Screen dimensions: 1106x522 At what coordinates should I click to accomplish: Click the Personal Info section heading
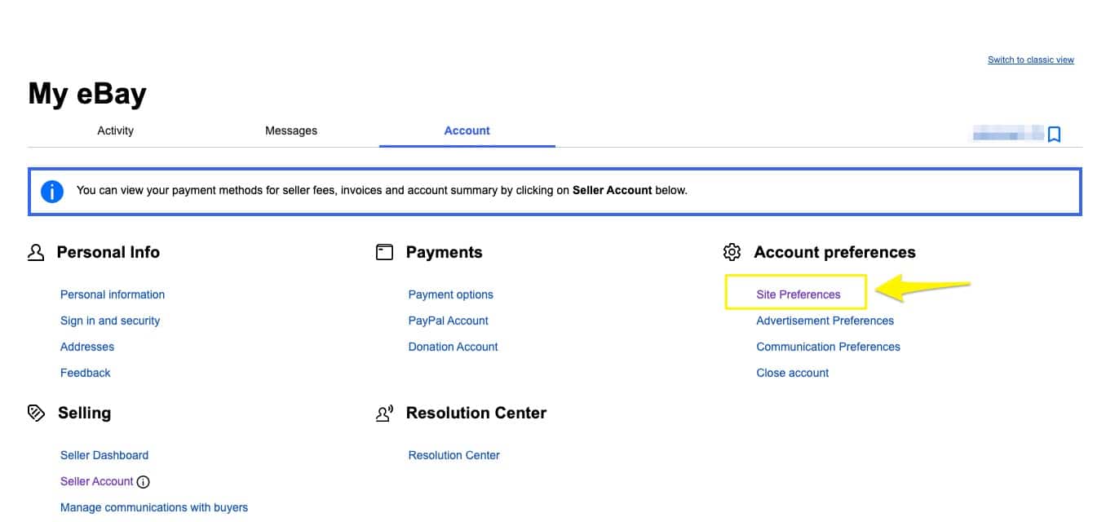click(108, 252)
